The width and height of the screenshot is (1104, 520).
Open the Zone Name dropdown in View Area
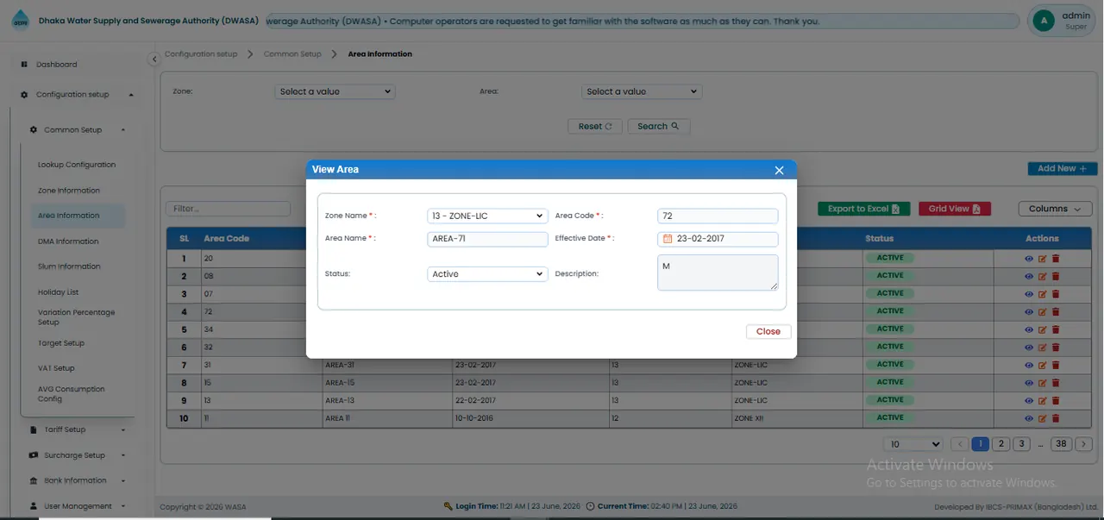487,216
